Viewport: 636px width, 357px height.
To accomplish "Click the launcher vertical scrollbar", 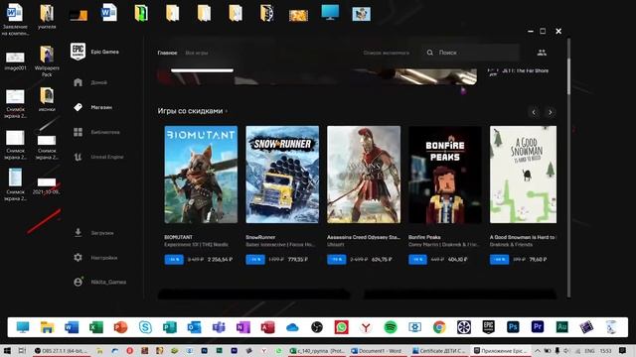I will [568, 77].
